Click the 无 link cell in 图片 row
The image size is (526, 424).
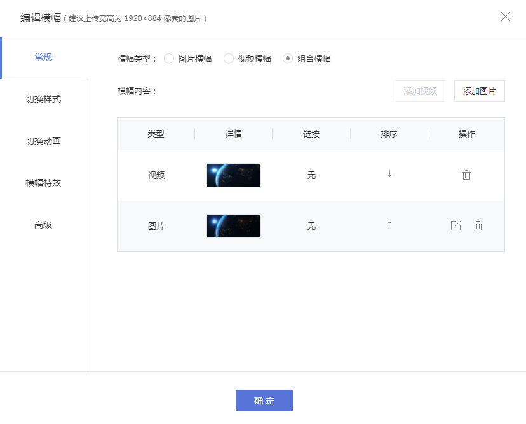(311, 226)
